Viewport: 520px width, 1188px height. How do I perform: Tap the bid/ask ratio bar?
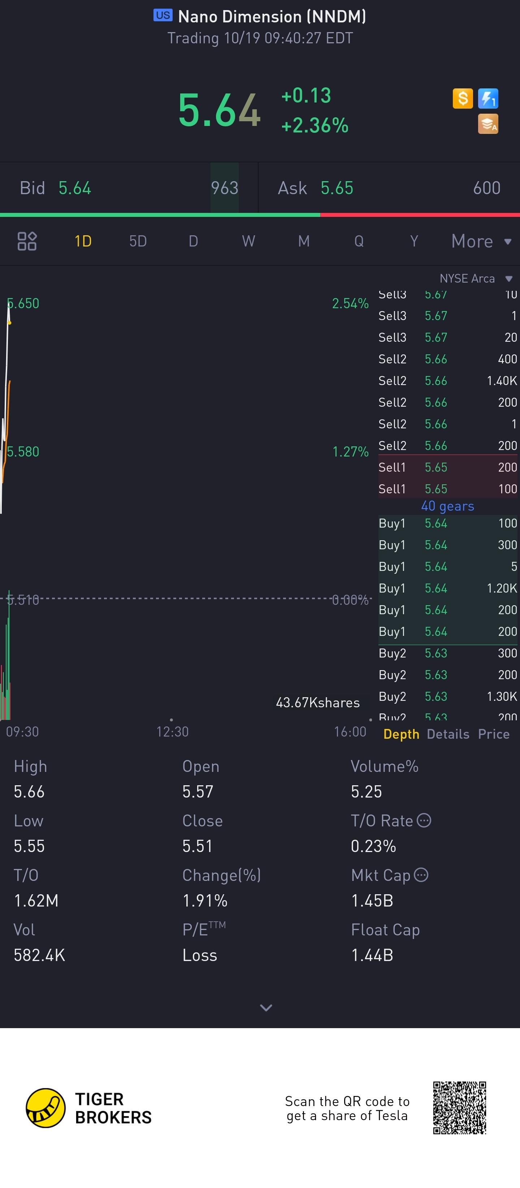[x=260, y=215]
